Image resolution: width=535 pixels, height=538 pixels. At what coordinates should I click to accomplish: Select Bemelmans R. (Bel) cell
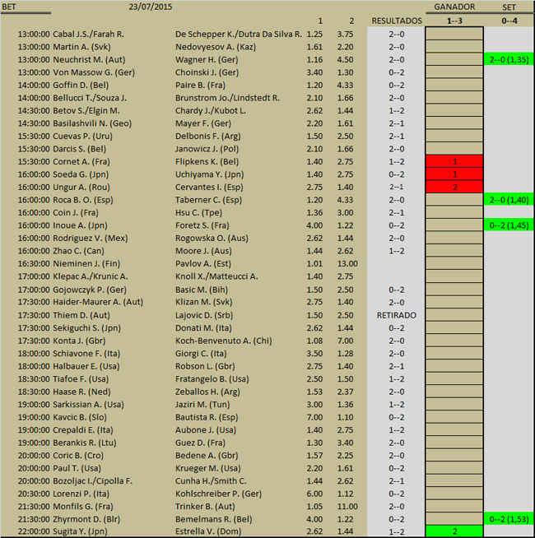pos(213,519)
